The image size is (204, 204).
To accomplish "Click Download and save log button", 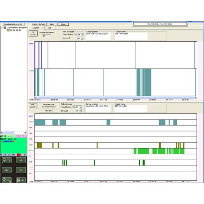I will pos(13,24).
